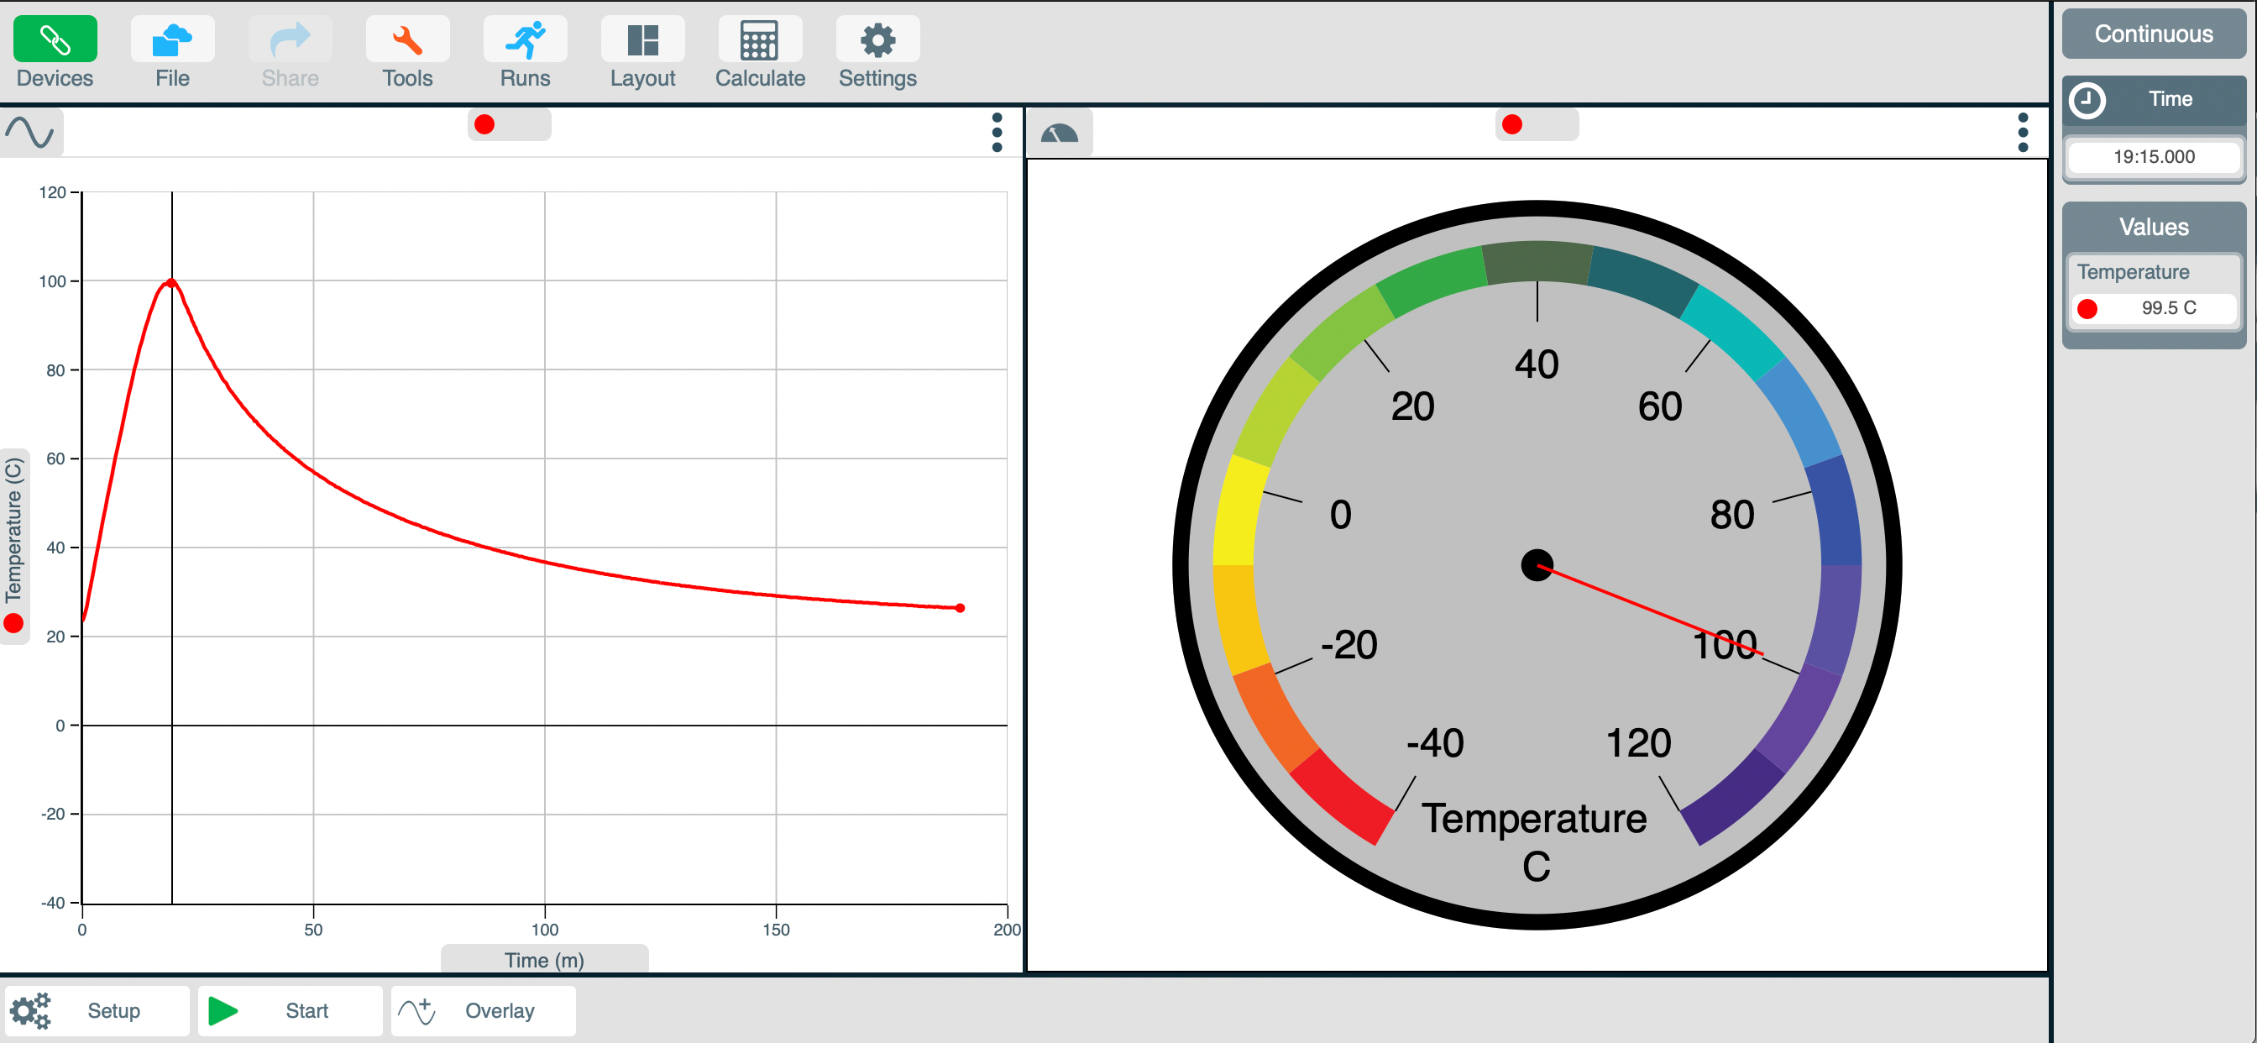
Task: Open the Settings gear icon
Action: pyautogui.click(x=877, y=39)
